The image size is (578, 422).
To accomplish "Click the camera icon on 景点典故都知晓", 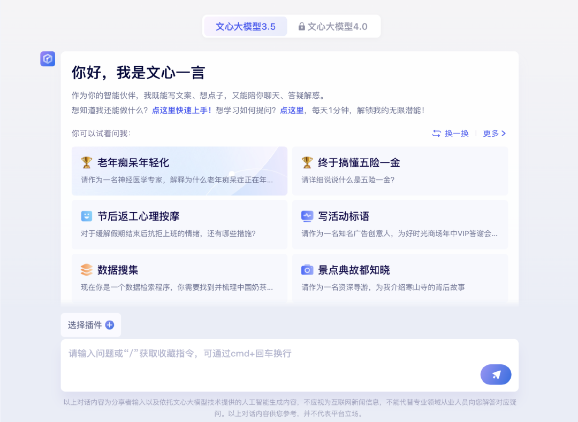I will [x=307, y=270].
